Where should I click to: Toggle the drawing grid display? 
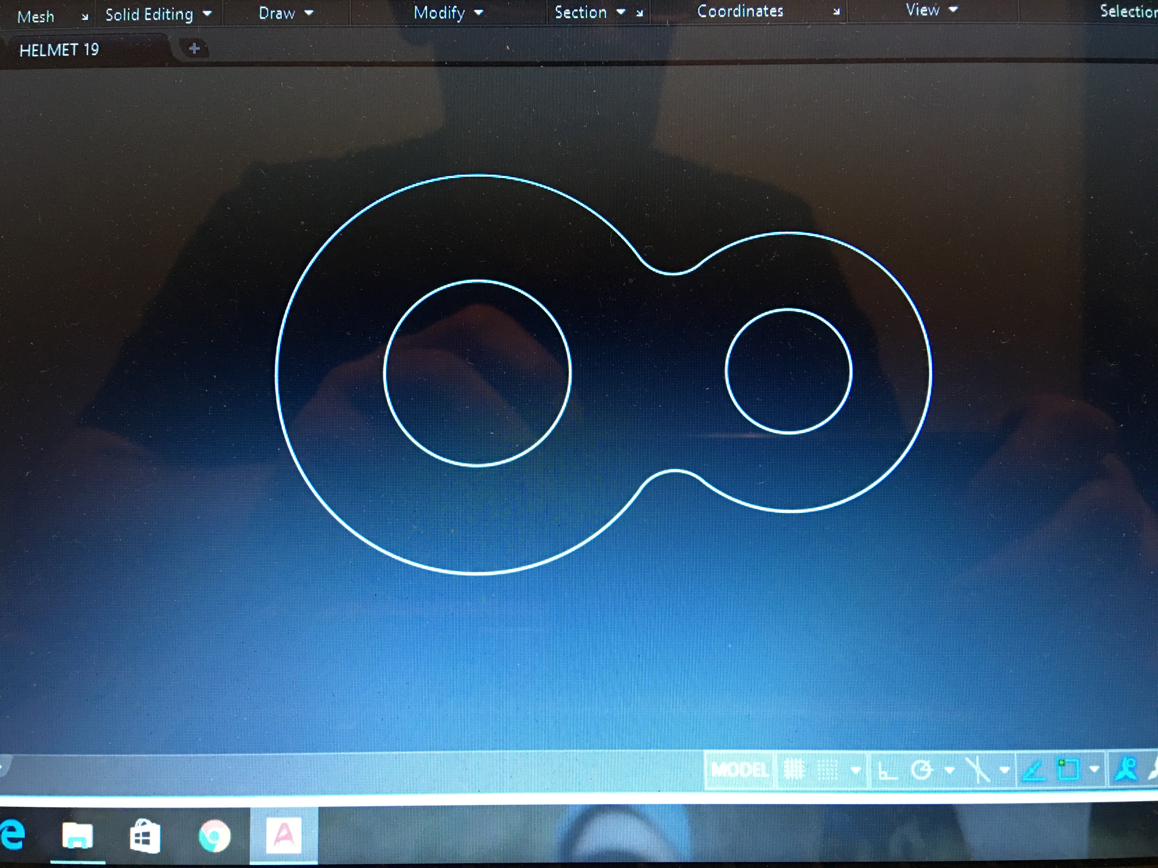[794, 770]
